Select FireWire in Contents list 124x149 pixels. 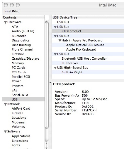pyautogui.click(x=18, y=54)
